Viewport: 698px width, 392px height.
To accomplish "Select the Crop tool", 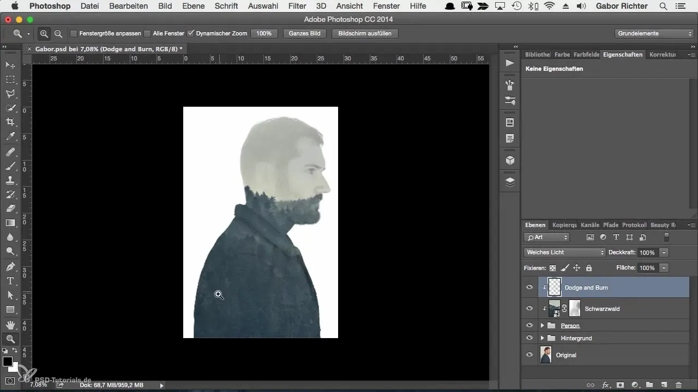I will [x=10, y=122].
